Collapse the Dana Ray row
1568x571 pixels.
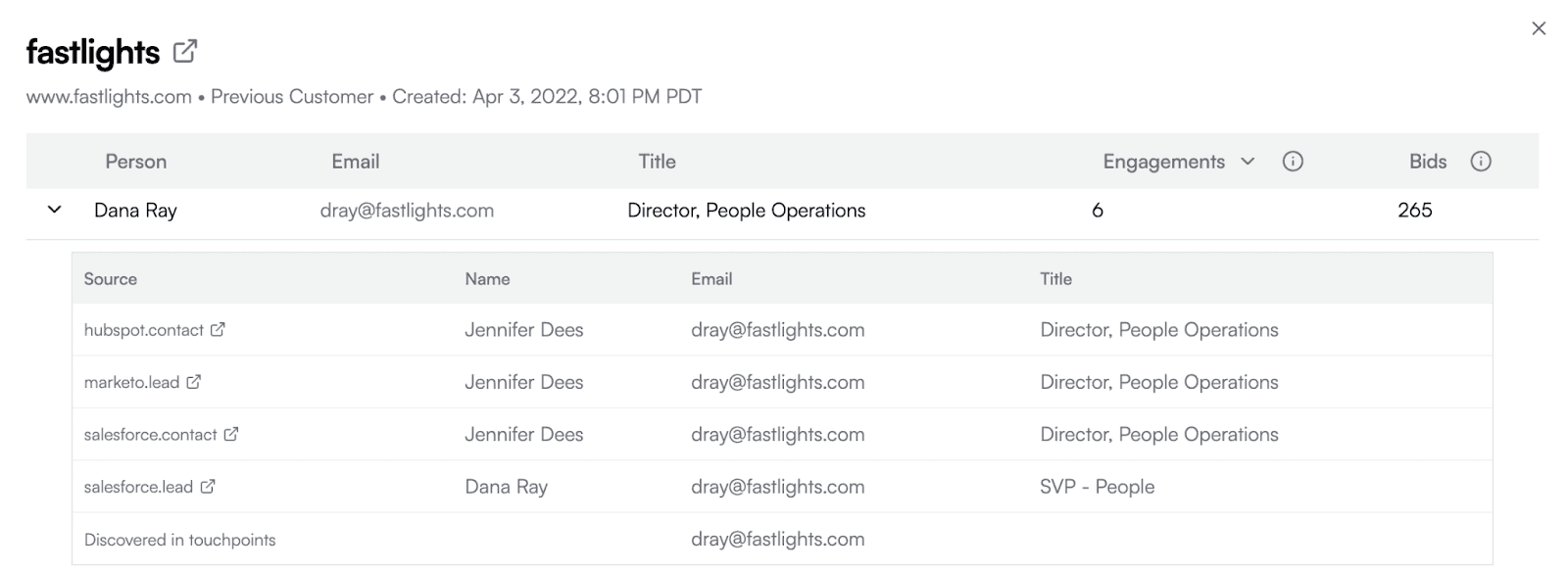point(55,210)
